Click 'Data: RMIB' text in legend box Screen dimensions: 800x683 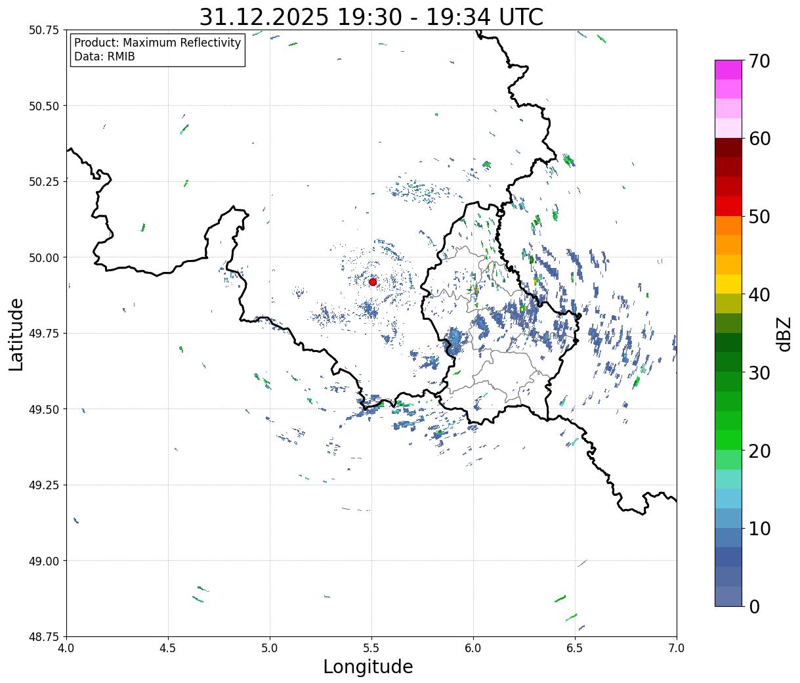click(104, 56)
